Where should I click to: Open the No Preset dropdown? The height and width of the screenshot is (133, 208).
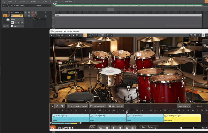click(x=61, y=35)
